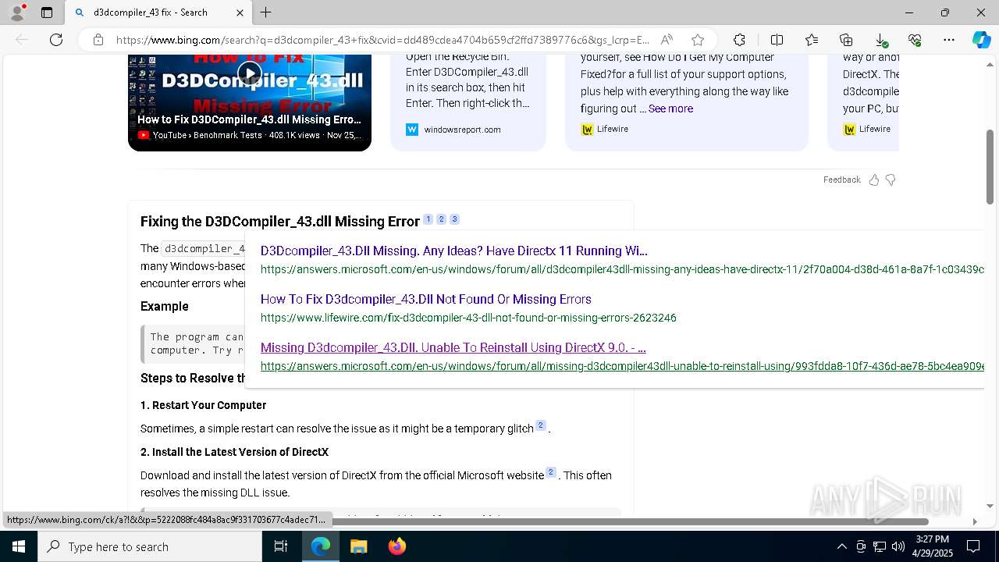Click the thumbs down feedback icon
This screenshot has height=562, width=999.
click(891, 180)
